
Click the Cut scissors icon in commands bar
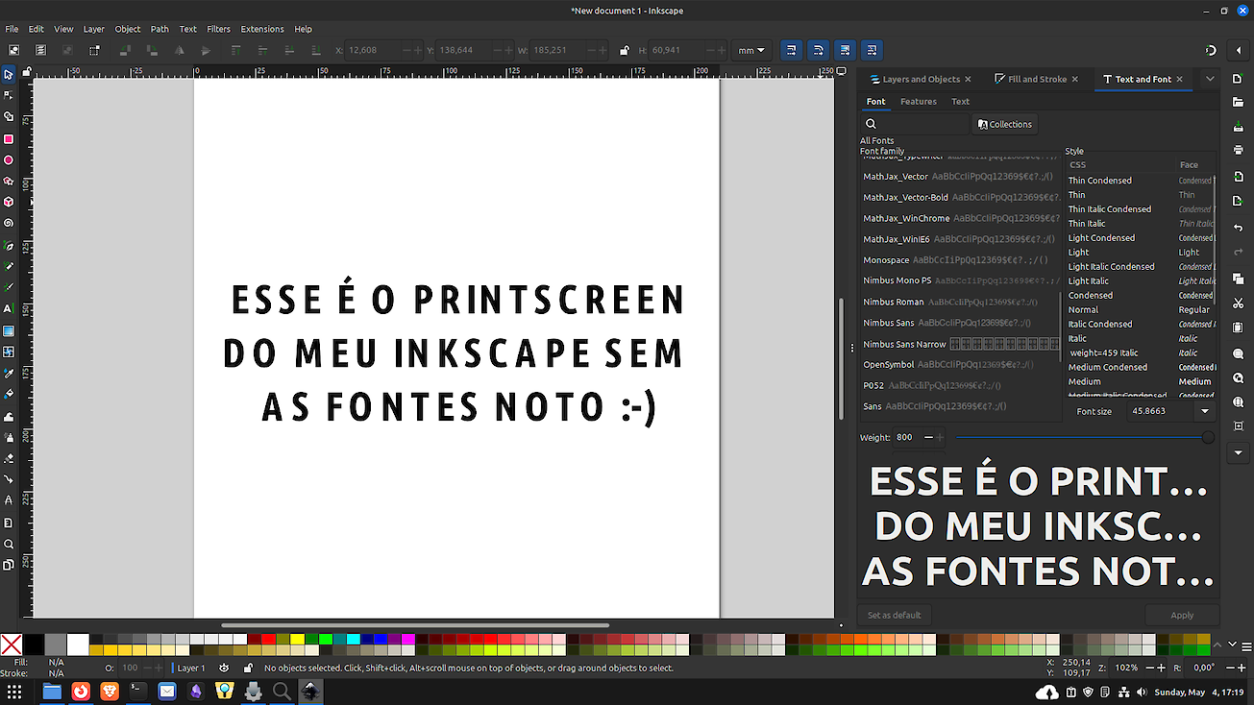[1238, 304]
